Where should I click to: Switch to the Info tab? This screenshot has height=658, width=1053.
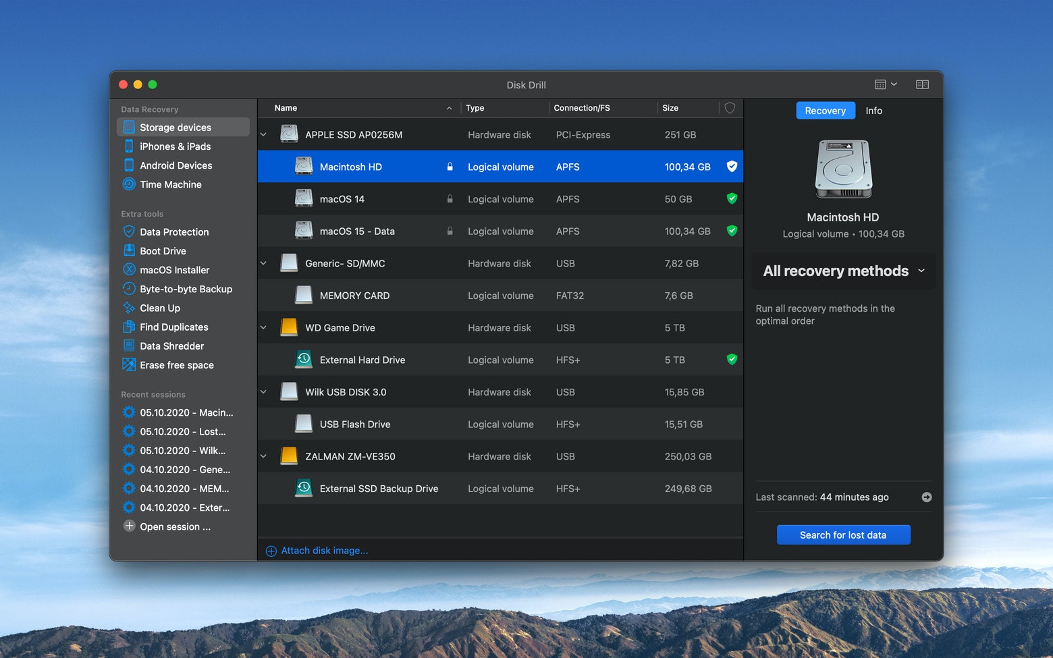874,111
